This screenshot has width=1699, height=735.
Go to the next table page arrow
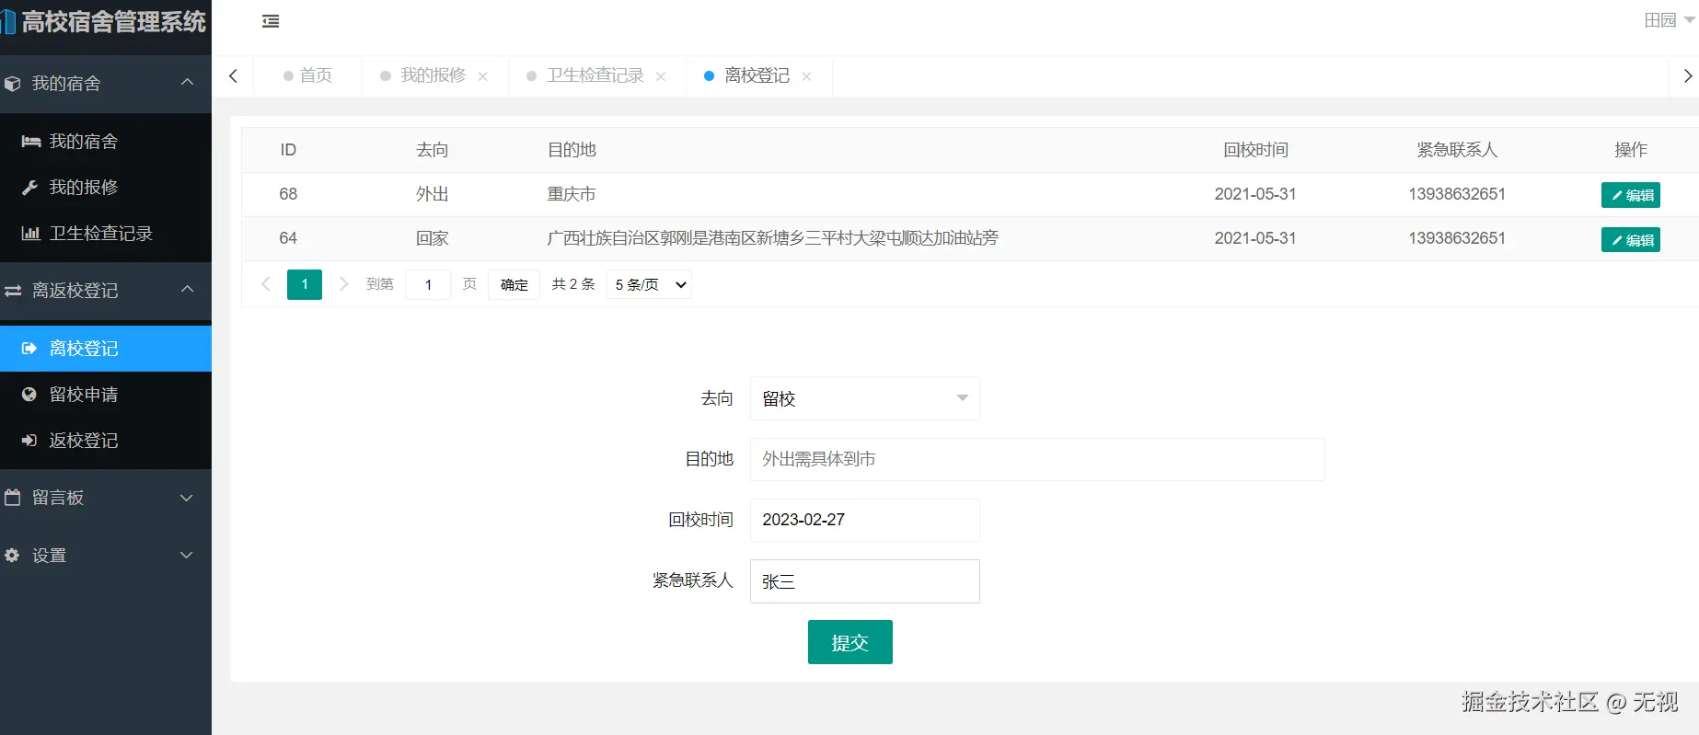344,284
